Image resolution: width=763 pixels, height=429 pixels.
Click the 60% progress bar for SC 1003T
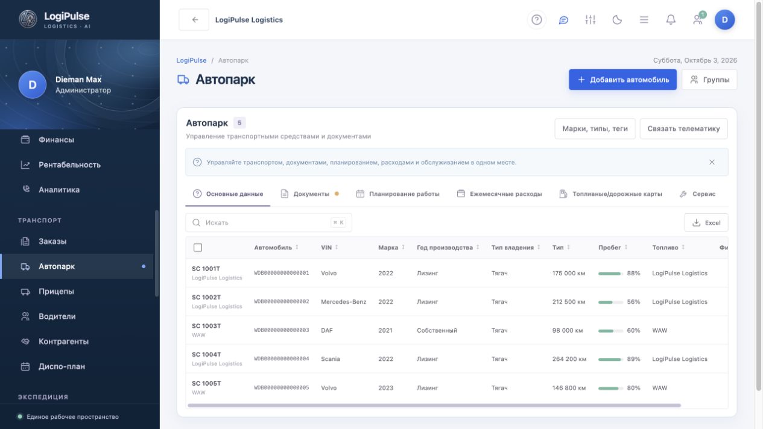610,331
